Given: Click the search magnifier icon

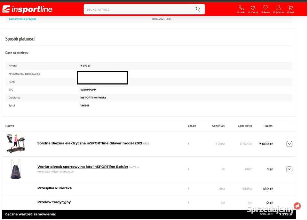Looking at the screenshot, I should (198, 9).
